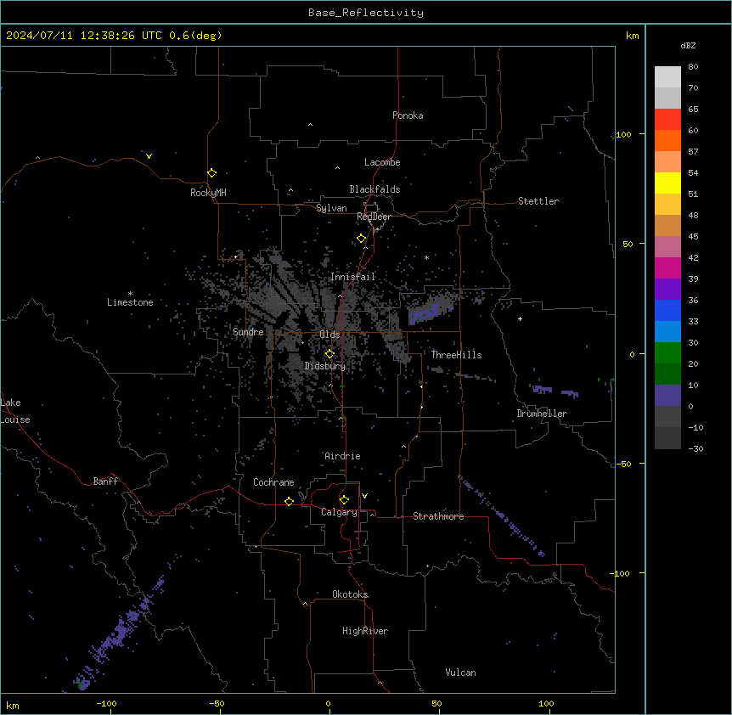Screen dimensions: 732x715
Task: Click the purple echo patch northwest of ThreeHills
Action: 431,310
